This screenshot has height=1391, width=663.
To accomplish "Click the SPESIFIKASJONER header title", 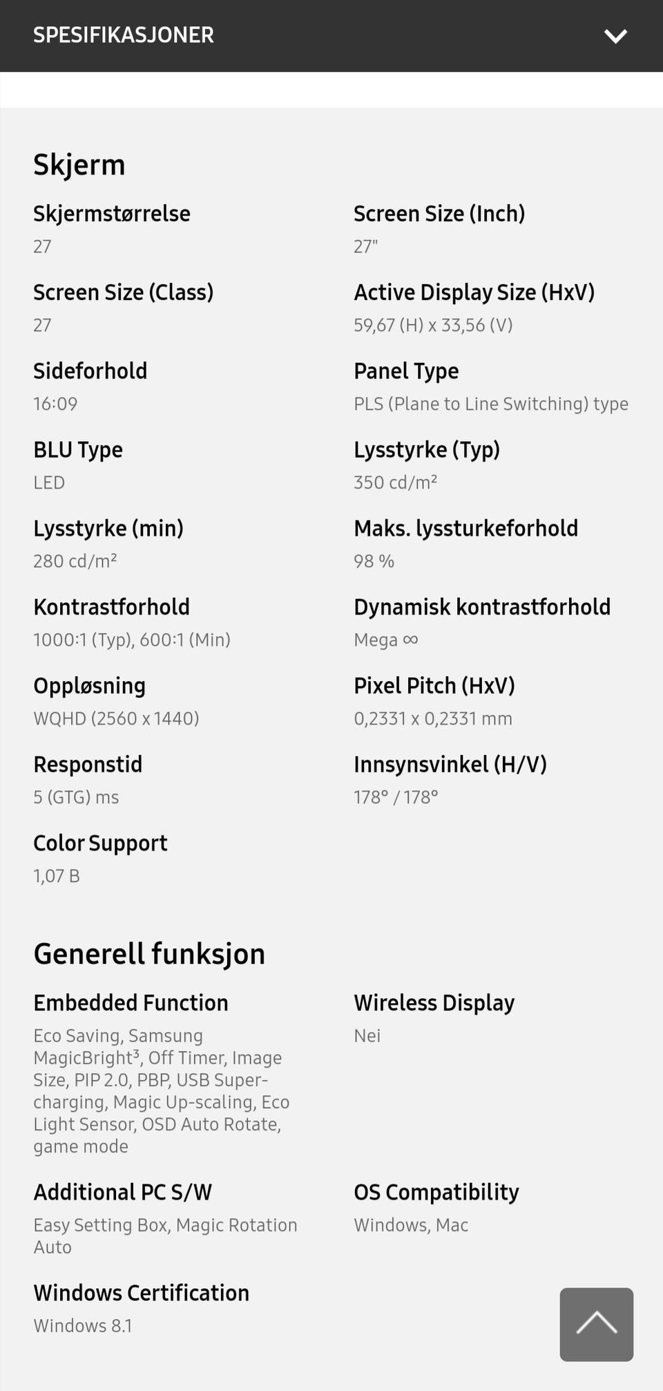I will (x=124, y=35).
